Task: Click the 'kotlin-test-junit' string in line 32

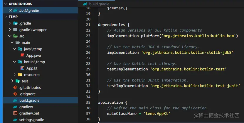Action: pos(219,86)
